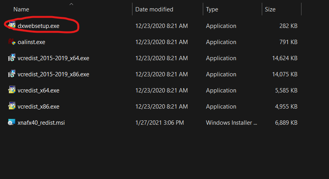This screenshot has width=329, height=179.
Task: Click the vcredist_x86.exe file icon
Action: [12, 106]
